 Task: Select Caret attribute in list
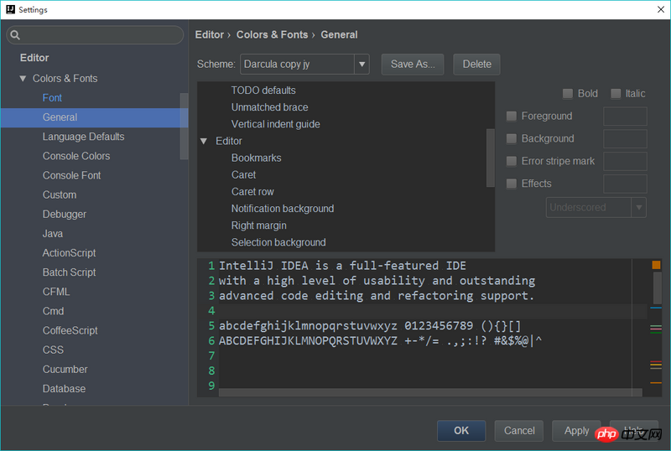tap(243, 174)
